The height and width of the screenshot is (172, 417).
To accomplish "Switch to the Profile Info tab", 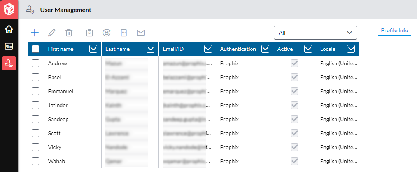I will 394,30.
